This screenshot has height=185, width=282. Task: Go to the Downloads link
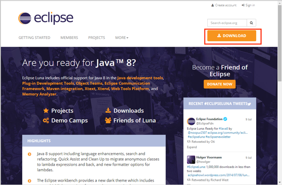(129, 111)
